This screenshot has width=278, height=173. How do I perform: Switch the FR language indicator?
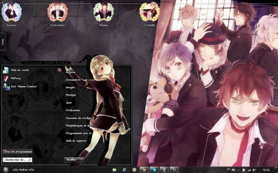click(x=228, y=169)
